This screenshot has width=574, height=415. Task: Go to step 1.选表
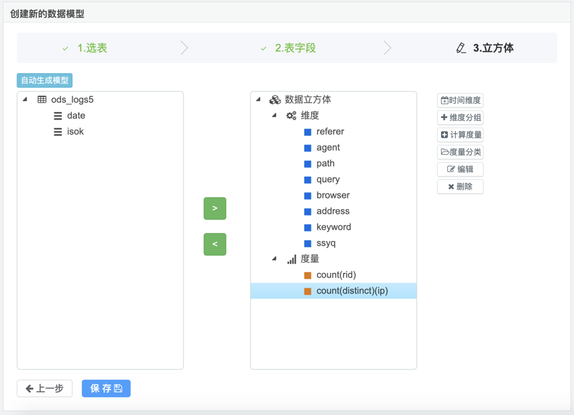pyautogui.click(x=92, y=48)
